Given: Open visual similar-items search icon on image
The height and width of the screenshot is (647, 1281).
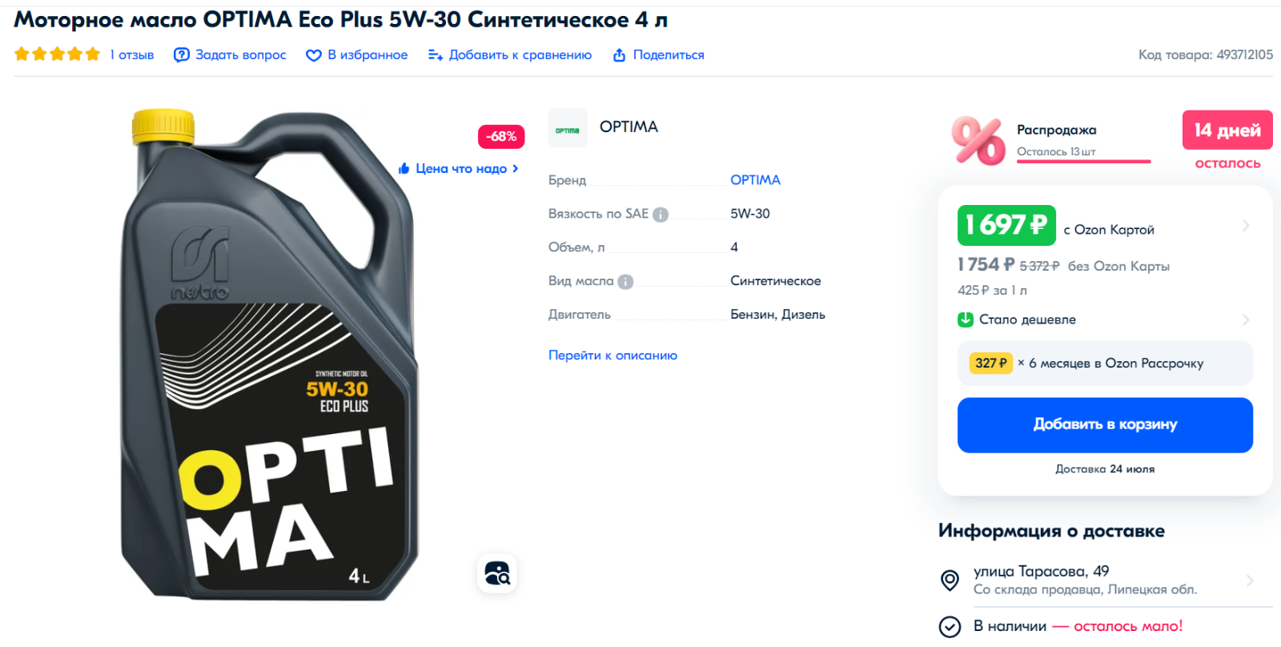Looking at the screenshot, I should 497,573.
